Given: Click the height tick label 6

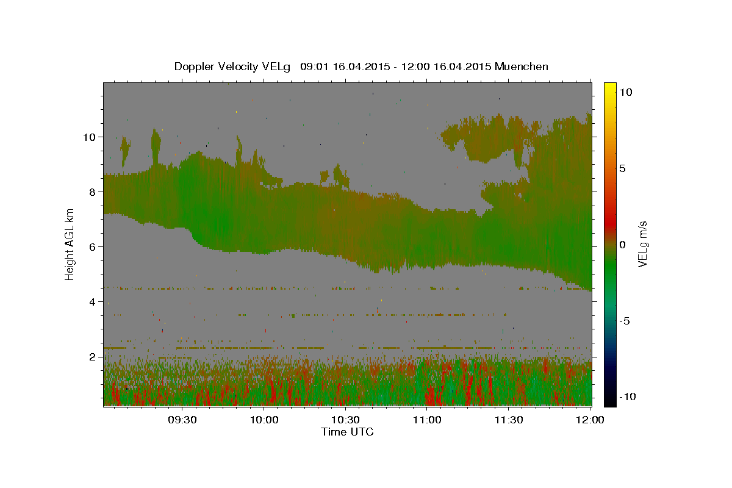Looking at the screenshot, I should [x=91, y=246].
